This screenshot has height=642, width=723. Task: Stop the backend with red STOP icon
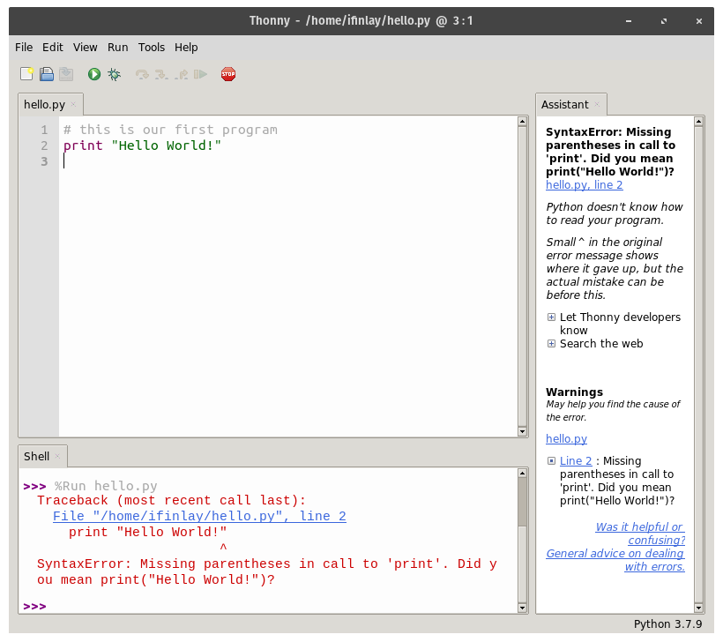[228, 74]
